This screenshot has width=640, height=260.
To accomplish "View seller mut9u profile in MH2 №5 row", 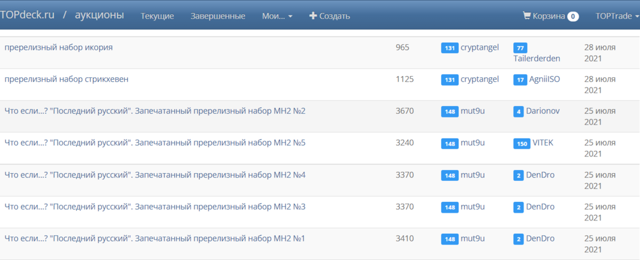I will coord(473,143).
